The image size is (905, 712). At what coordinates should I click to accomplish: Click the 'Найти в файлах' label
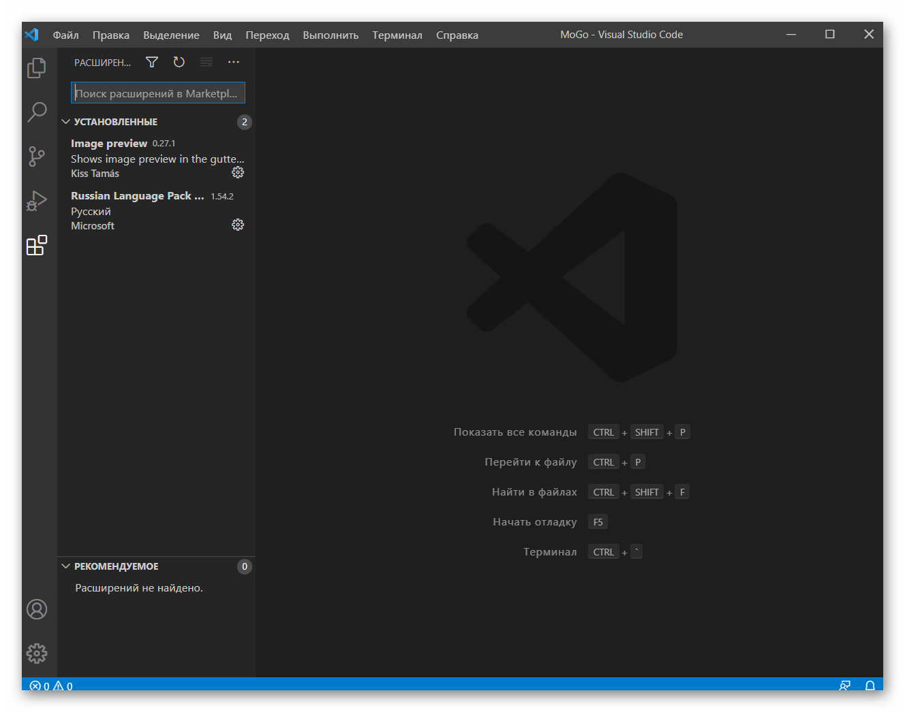534,492
